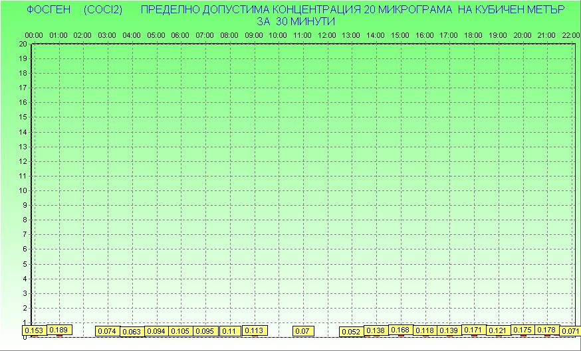Click the 00:00 time axis label
This screenshot has width=581, height=351.
tap(34, 35)
